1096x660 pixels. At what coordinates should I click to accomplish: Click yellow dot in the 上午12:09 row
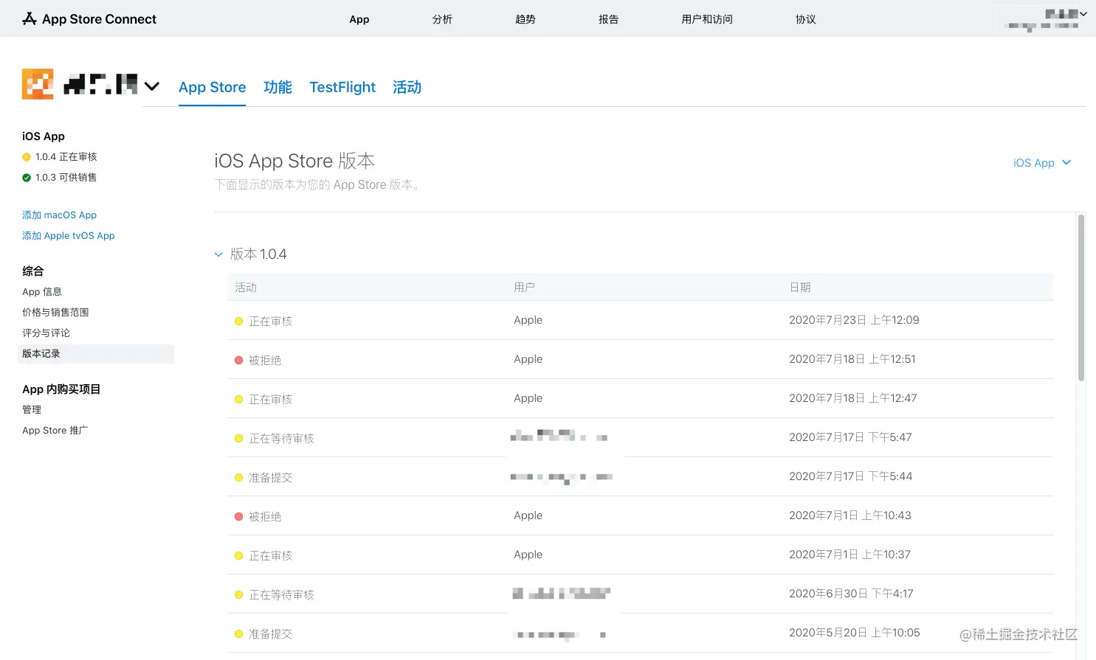[x=238, y=322]
